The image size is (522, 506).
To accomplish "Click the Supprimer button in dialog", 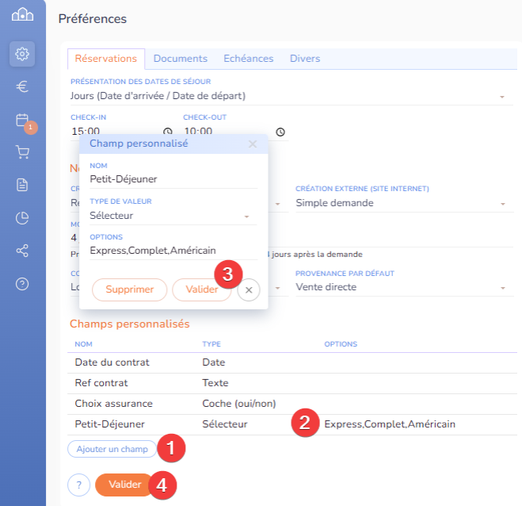I will [129, 290].
